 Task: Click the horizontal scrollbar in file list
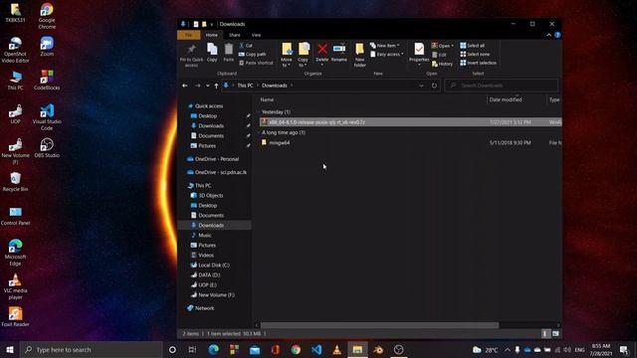pos(379,325)
